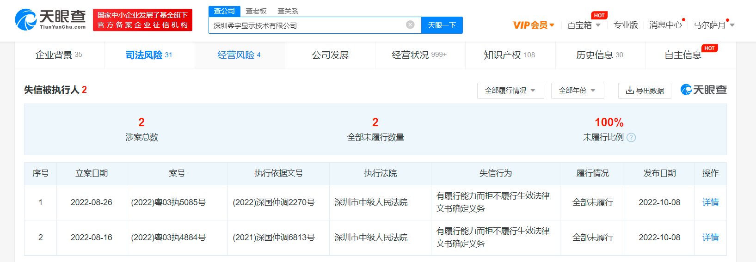Screen dimensions: 756x262
Task: Open 详情 for case 粤03执4884号
Action: [x=710, y=238]
